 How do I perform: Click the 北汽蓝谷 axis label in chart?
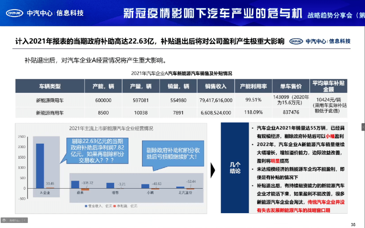[x=185, y=193]
